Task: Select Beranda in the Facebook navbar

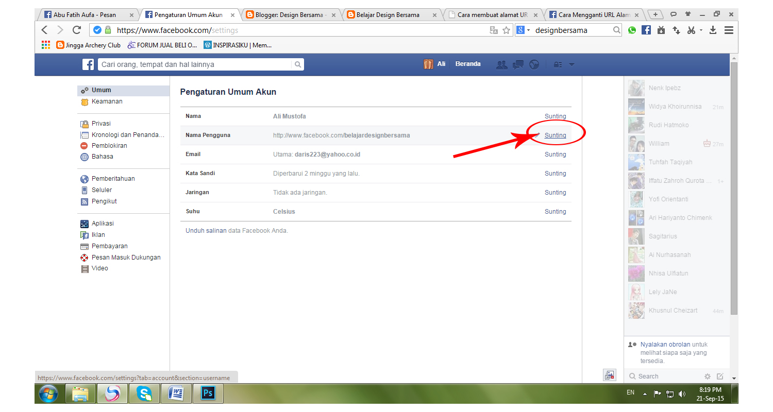Action: pos(467,64)
